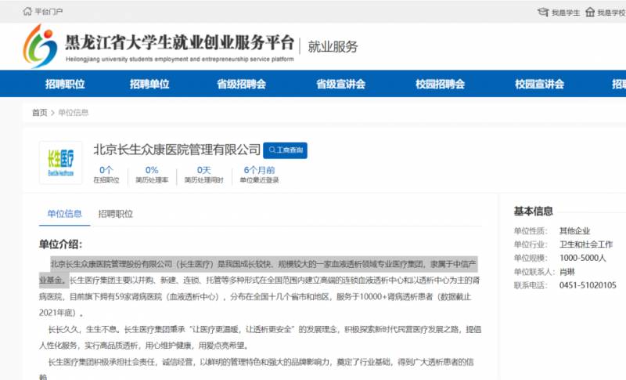Screen dimensions: 626x380
Task: Click the graduation cap student icon
Action: 543,12
